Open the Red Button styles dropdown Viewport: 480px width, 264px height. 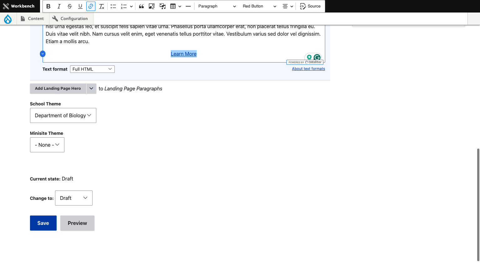coord(260,6)
